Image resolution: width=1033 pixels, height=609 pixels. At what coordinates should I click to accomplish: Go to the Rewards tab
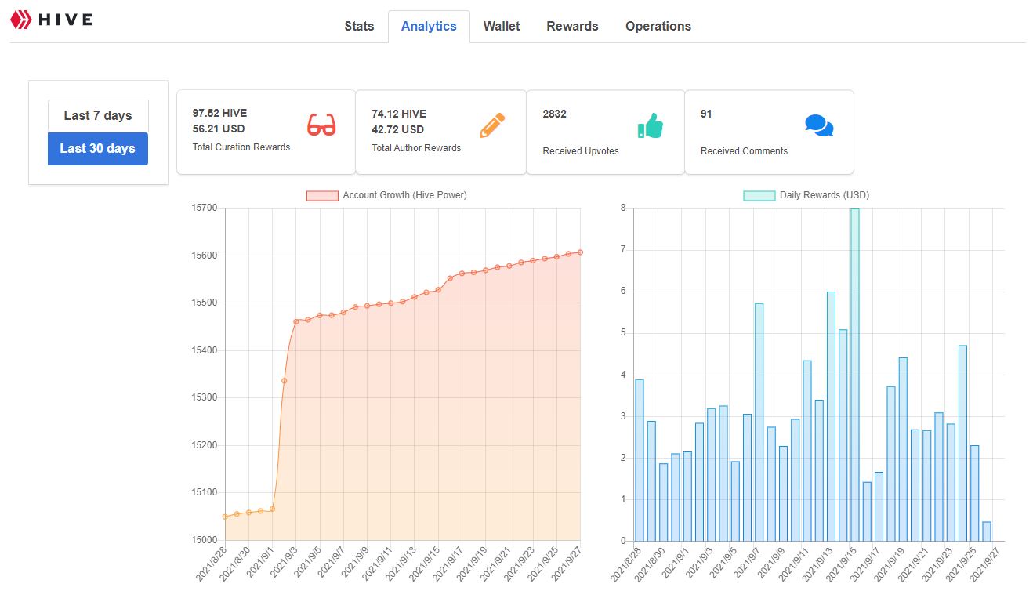pyautogui.click(x=572, y=26)
